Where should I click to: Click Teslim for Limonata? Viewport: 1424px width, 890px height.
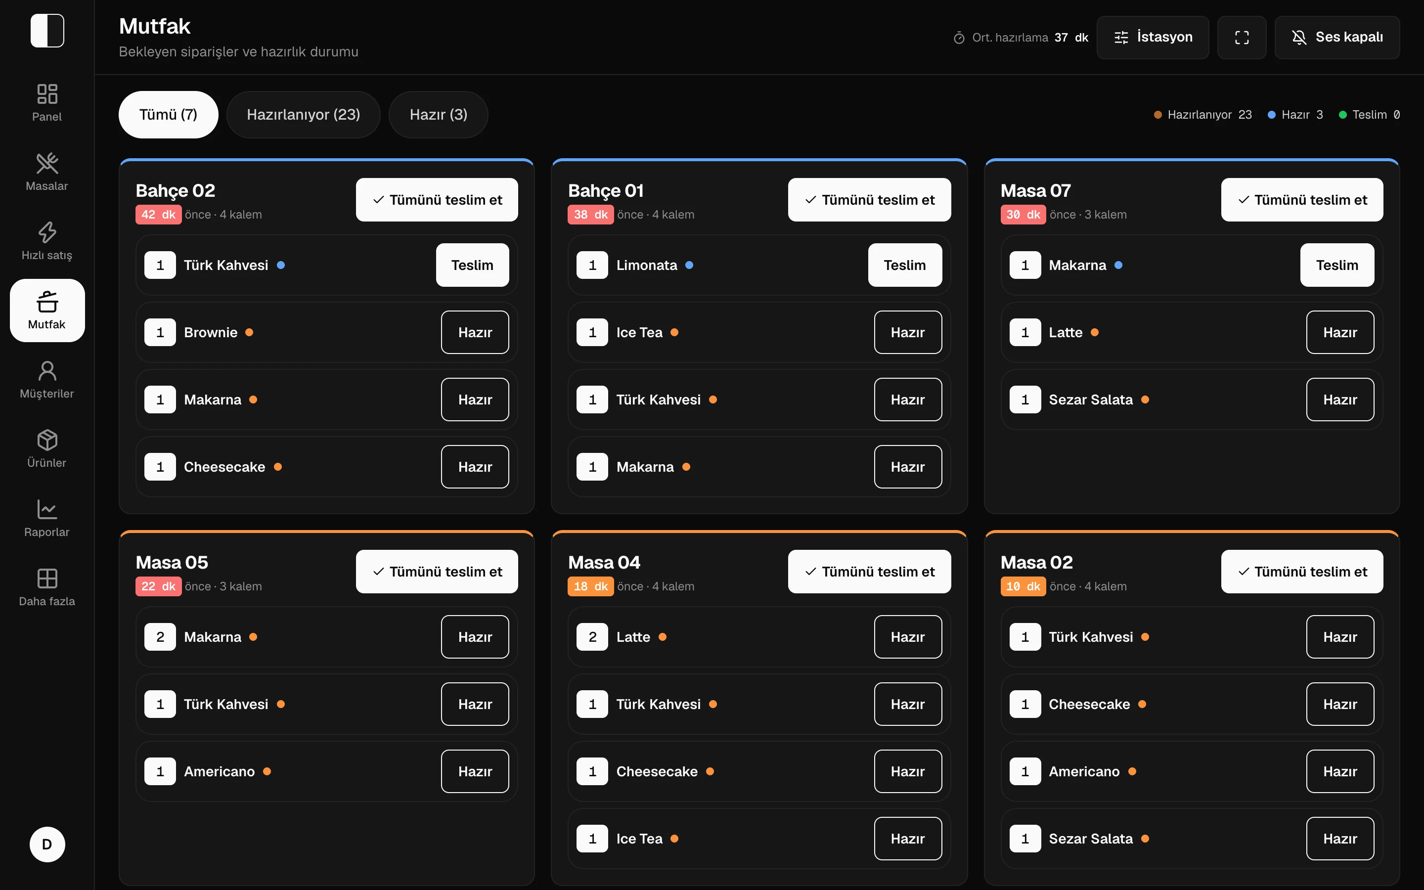point(905,266)
